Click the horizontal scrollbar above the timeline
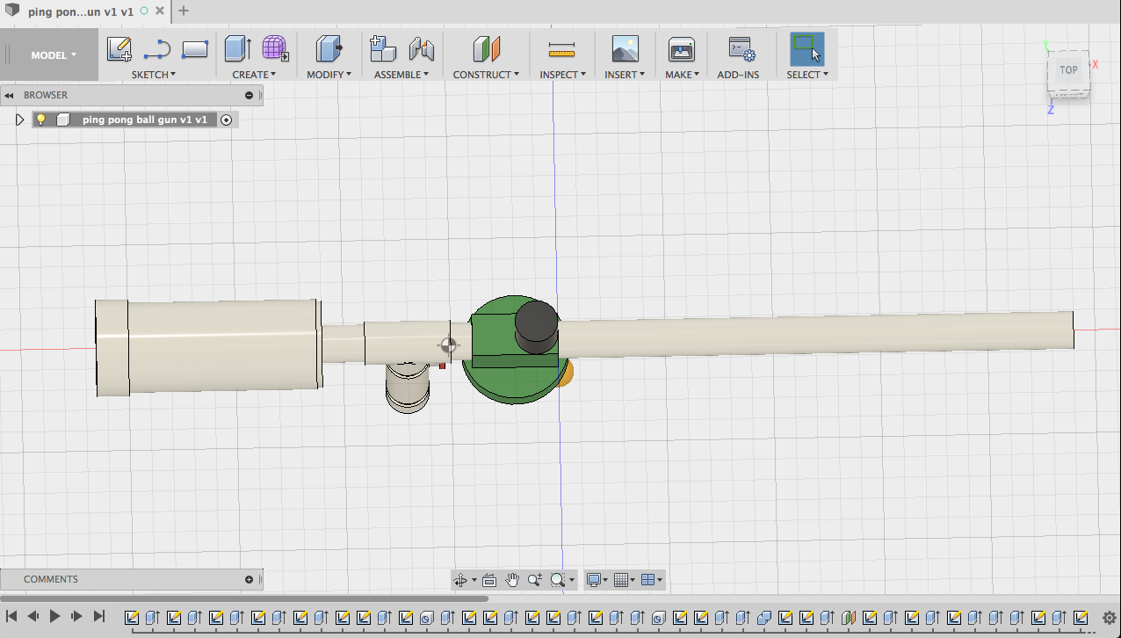1121x638 pixels. (x=244, y=598)
